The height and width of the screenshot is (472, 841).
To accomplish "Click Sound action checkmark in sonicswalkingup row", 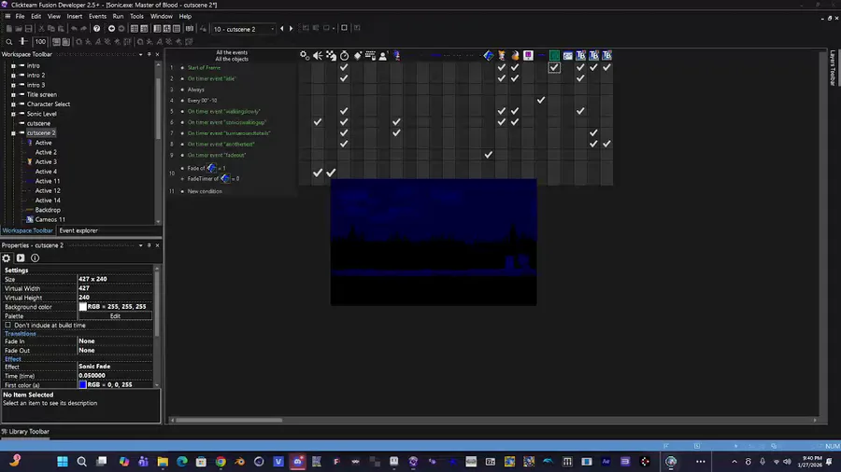I will tap(318, 122).
